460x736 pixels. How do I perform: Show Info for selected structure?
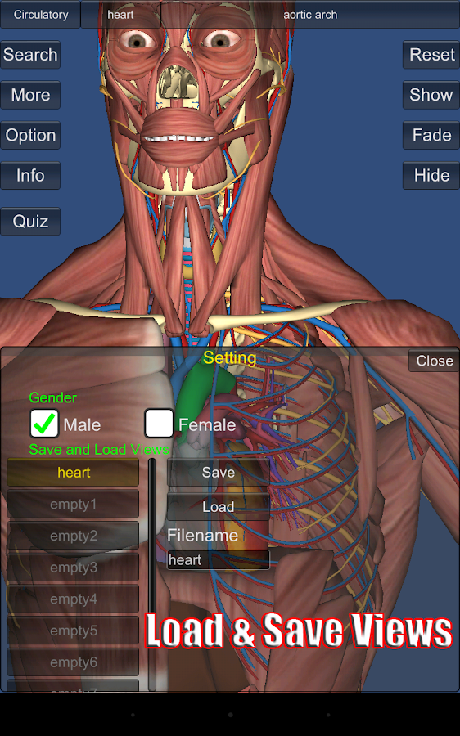[30, 176]
